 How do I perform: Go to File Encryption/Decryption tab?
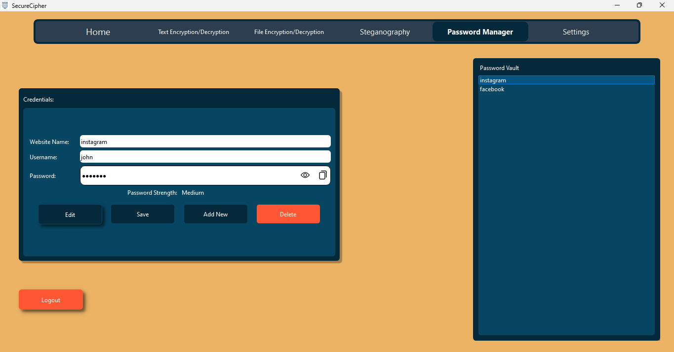click(x=289, y=32)
